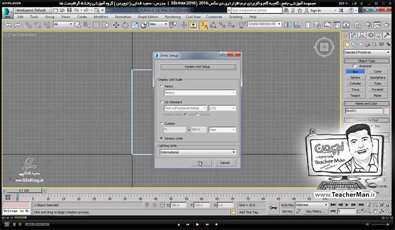Activate the Select Object tool
This screenshot has height=230, width=395.
78,25
